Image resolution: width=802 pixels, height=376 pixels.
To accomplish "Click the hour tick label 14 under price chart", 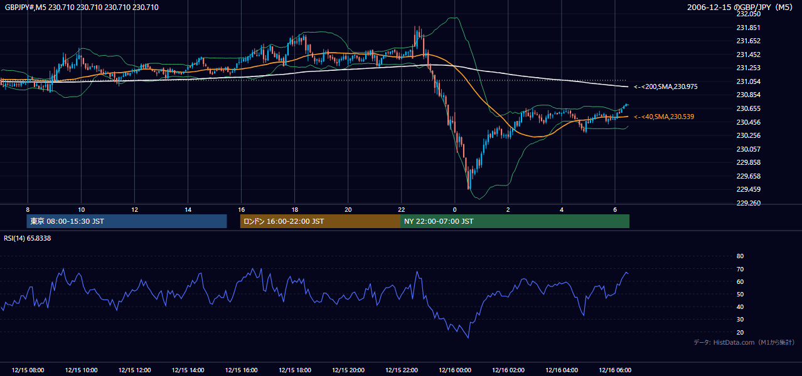I will pyautogui.click(x=188, y=209).
